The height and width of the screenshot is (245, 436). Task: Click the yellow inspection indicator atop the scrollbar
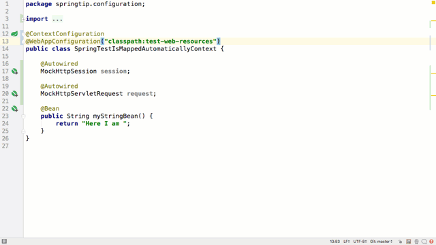click(x=433, y=3)
